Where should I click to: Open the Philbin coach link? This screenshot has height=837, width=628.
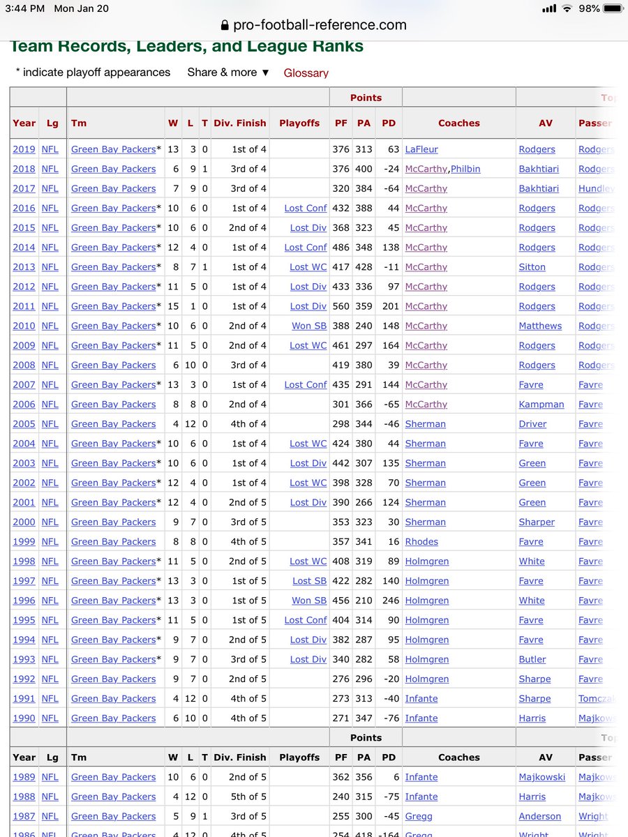[465, 169]
